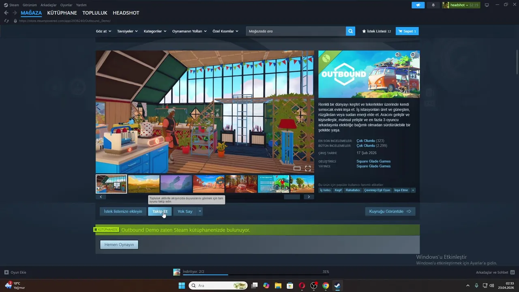Open the Oyunlar menu
Image resolution: width=519 pixels, height=292 pixels.
[x=66, y=5]
